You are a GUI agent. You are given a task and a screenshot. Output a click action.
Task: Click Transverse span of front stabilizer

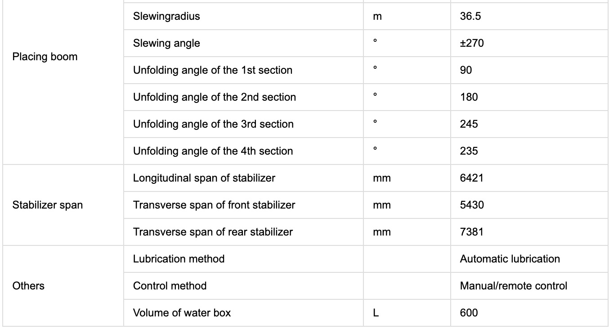214,205
